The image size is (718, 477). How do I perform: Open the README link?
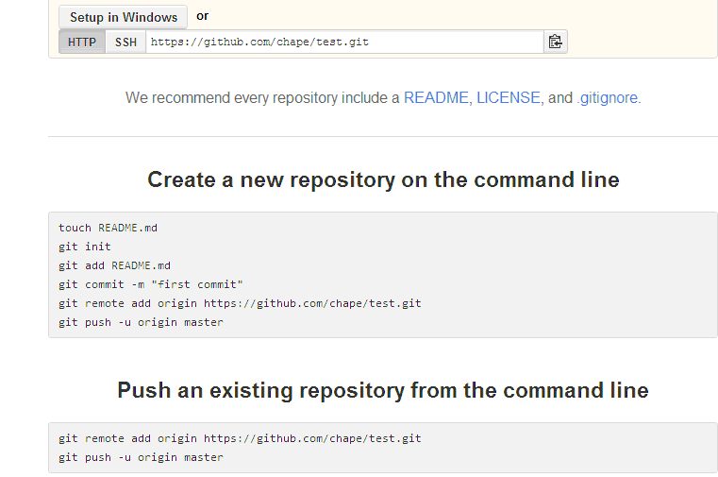tap(436, 97)
